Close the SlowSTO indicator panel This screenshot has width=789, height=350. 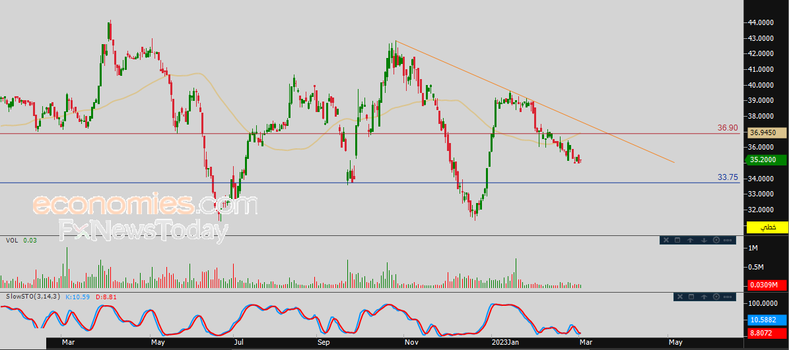pyautogui.click(x=679, y=296)
